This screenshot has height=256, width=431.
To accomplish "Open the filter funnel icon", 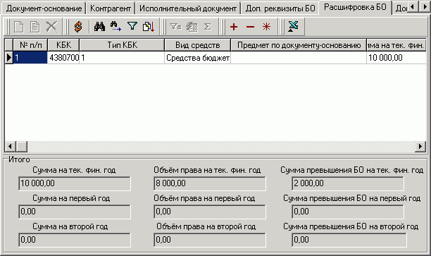I will pyautogui.click(x=132, y=27).
